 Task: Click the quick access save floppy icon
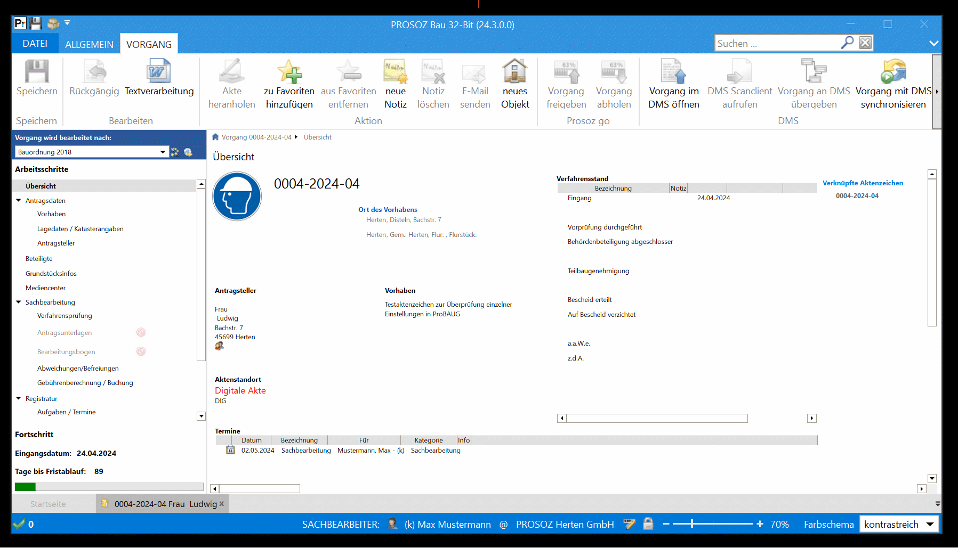click(36, 23)
